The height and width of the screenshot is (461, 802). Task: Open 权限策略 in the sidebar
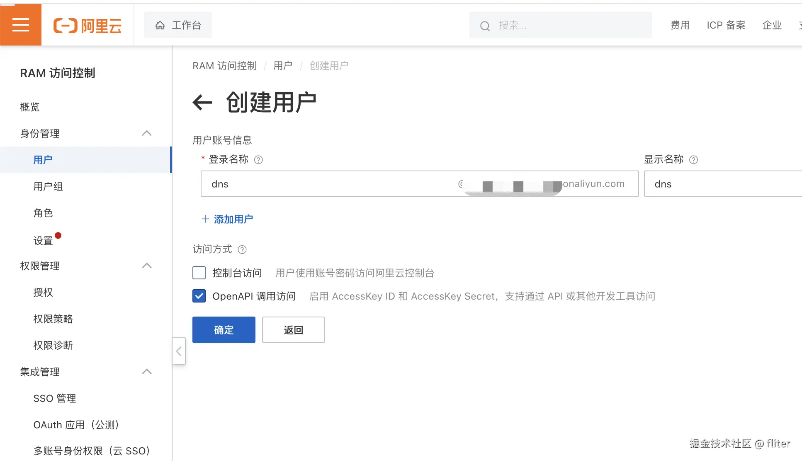point(53,319)
